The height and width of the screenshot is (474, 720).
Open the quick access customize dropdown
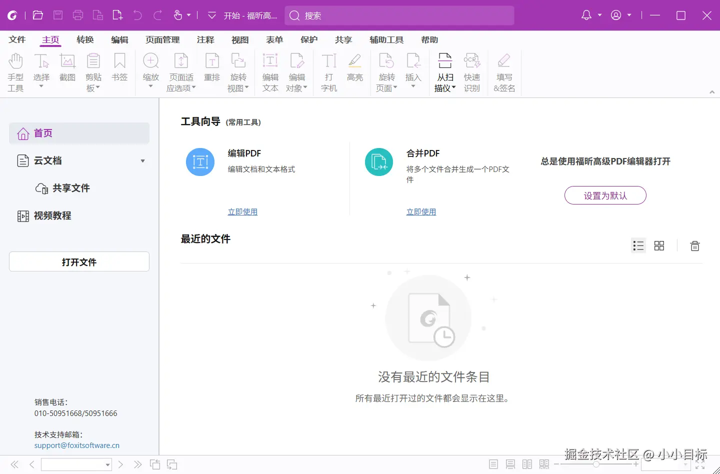pyautogui.click(x=212, y=15)
